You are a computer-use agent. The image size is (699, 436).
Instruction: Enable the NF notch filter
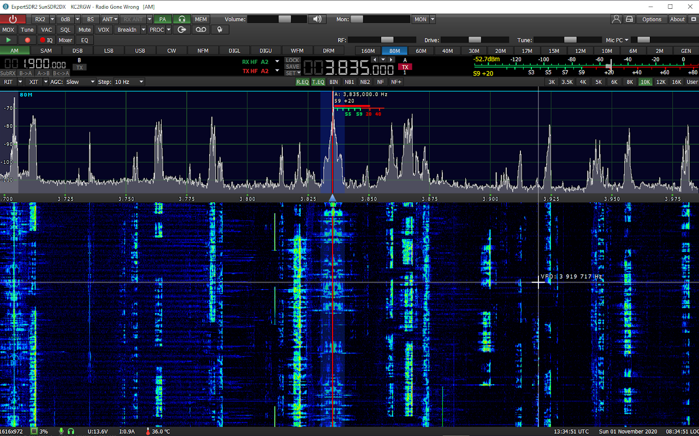[x=381, y=82]
